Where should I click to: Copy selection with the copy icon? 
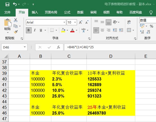(x=15, y=26)
